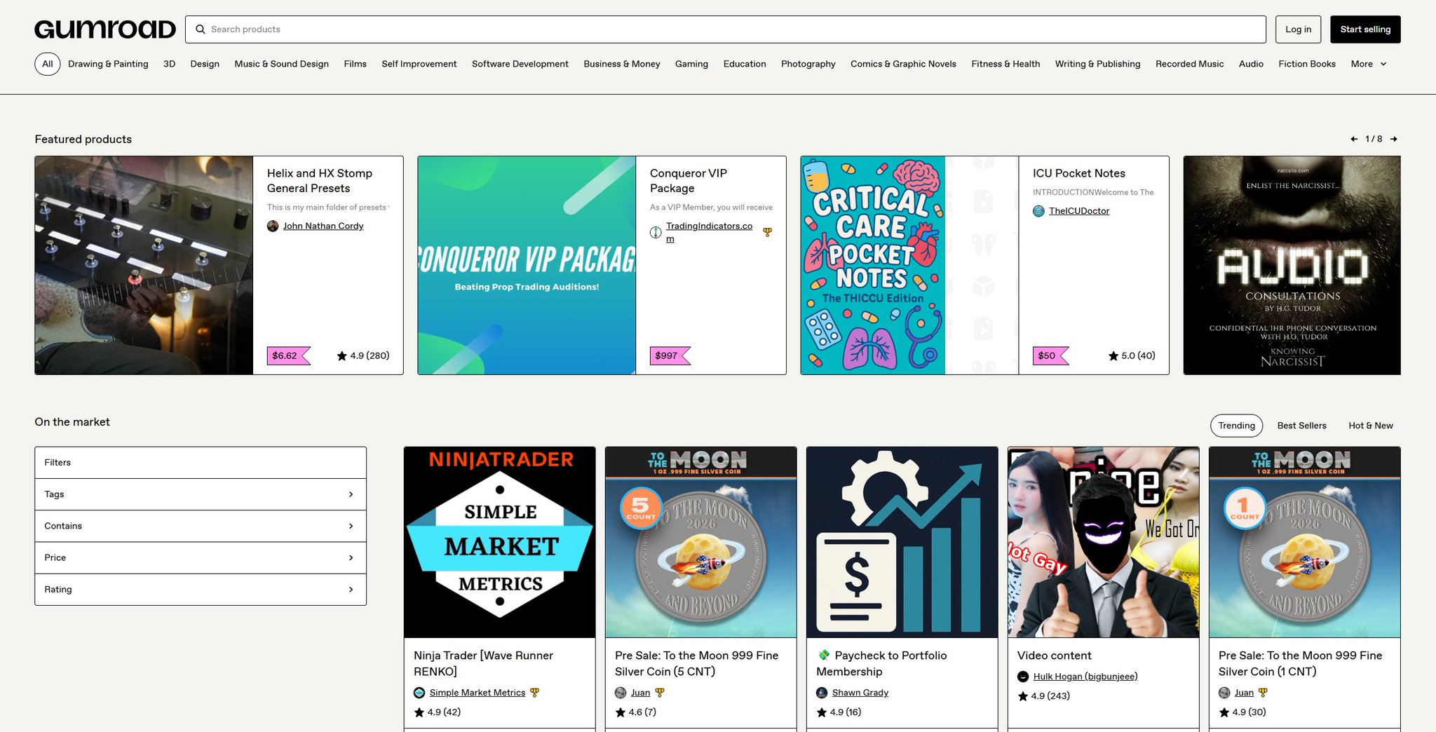This screenshot has height=732, width=1436.
Task: Click Hulk Hogan (bigbunjeee) avatar icon
Action: pos(1023,677)
